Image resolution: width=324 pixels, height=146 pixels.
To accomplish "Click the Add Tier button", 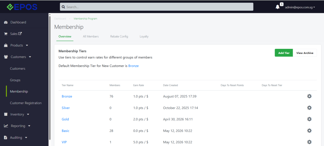I will click(x=284, y=53).
